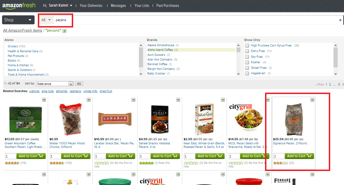Check the Soy Free filter
Screen dimensions: 344x185
pyautogui.click(x=247, y=57)
